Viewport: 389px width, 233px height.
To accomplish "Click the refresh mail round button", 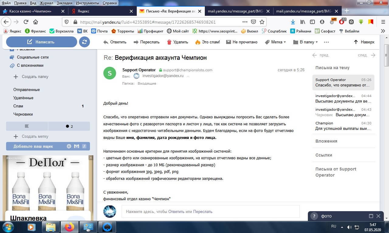I will pyautogui.click(x=84, y=42).
